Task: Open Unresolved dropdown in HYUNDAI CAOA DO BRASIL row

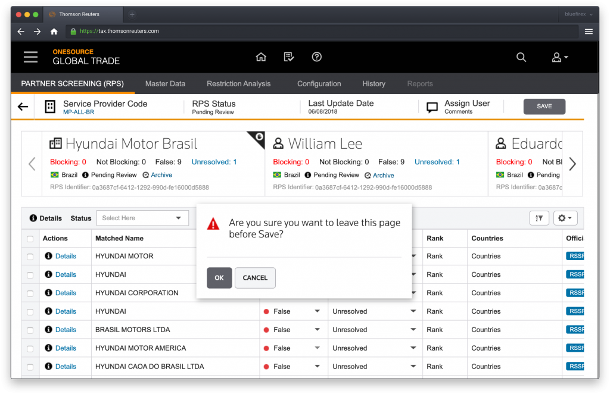Action: (x=413, y=366)
